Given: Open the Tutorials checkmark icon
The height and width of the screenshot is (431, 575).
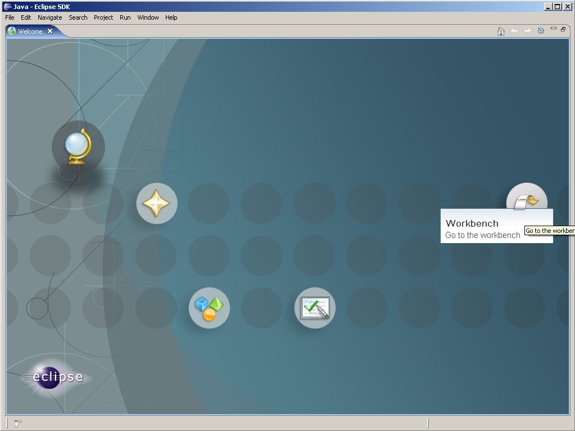Looking at the screenshot, I should (315, 308).
